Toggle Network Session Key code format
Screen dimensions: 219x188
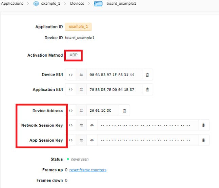click(x=71, y=125)
